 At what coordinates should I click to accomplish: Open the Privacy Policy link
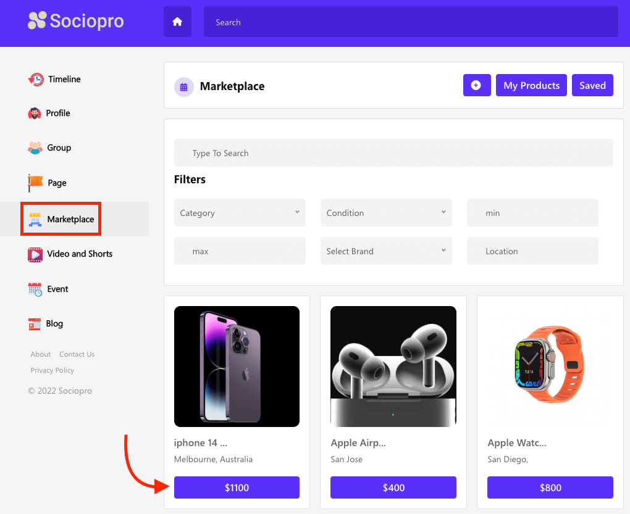click(x=52, y=370)
